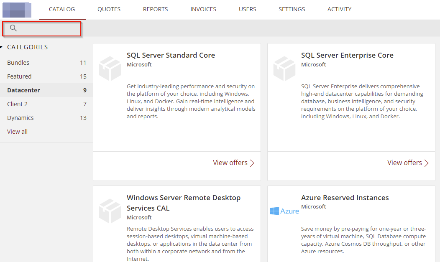View the Activity tab
The width and height of the screenshot is (440, 262).
[x=339, y=9]
